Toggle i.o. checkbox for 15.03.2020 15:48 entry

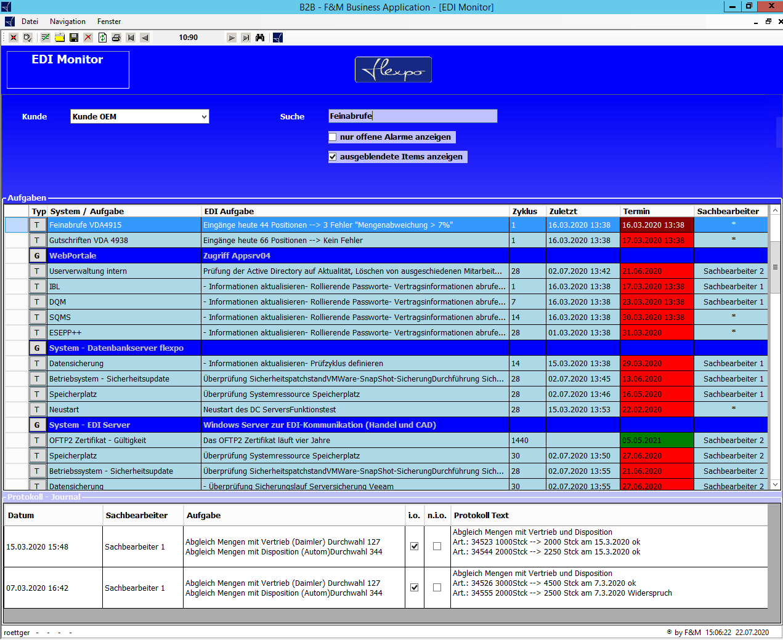(415, 546)
